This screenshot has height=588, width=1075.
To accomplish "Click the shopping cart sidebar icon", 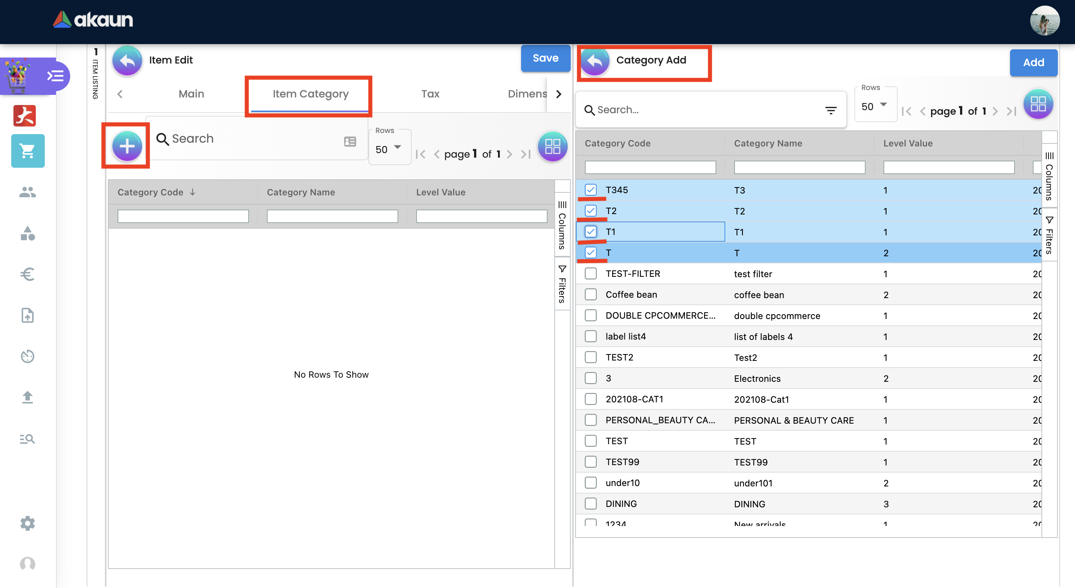I will point(28,151).
